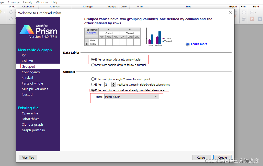
Task: Open the Help menu
Action: pyautogui.click(x=55, y=2)
